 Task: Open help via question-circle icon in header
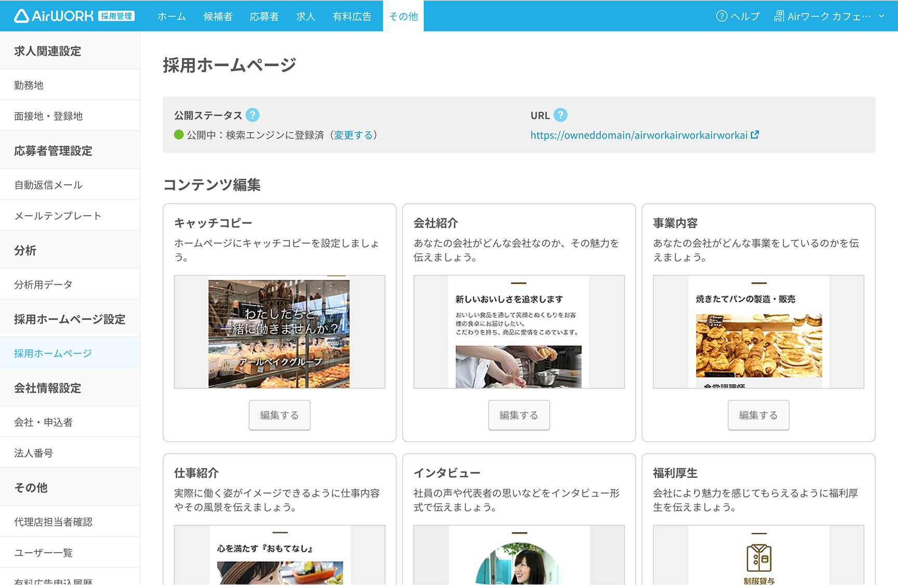click(721, 16)
